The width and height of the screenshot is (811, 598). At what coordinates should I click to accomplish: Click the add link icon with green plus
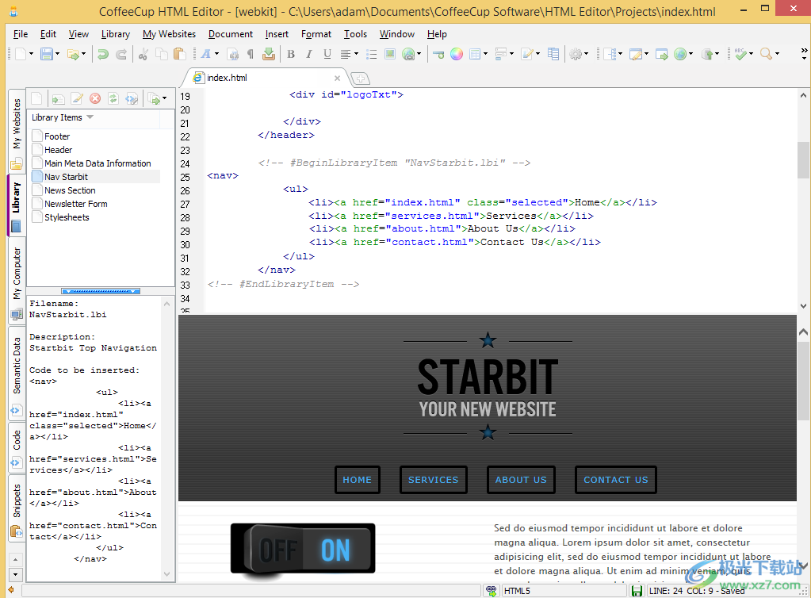[438, 54]
